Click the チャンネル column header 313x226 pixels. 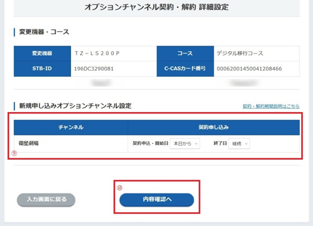[70, 127]
